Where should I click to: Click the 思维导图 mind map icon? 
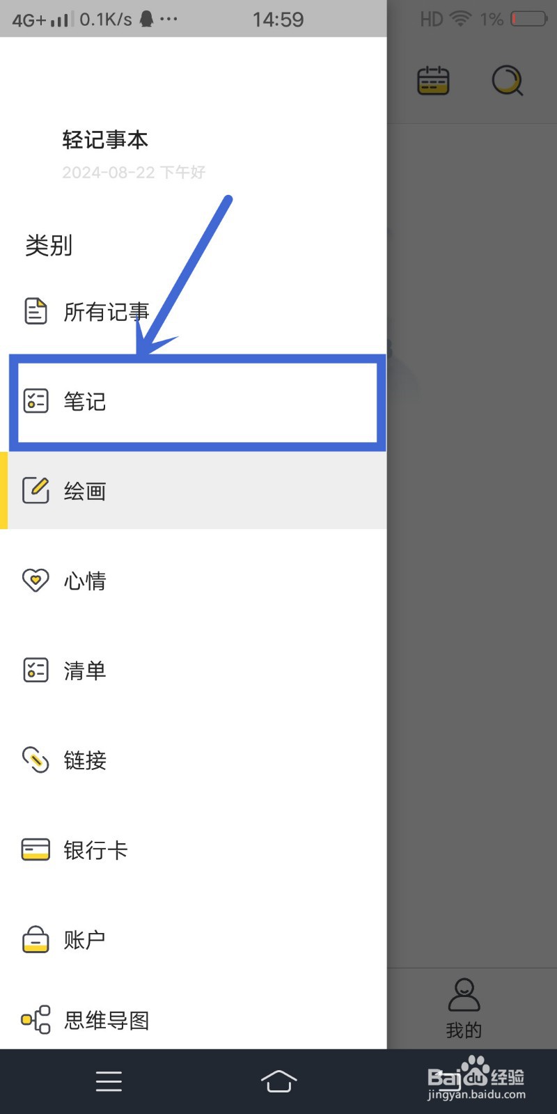tap(36, 1020)
